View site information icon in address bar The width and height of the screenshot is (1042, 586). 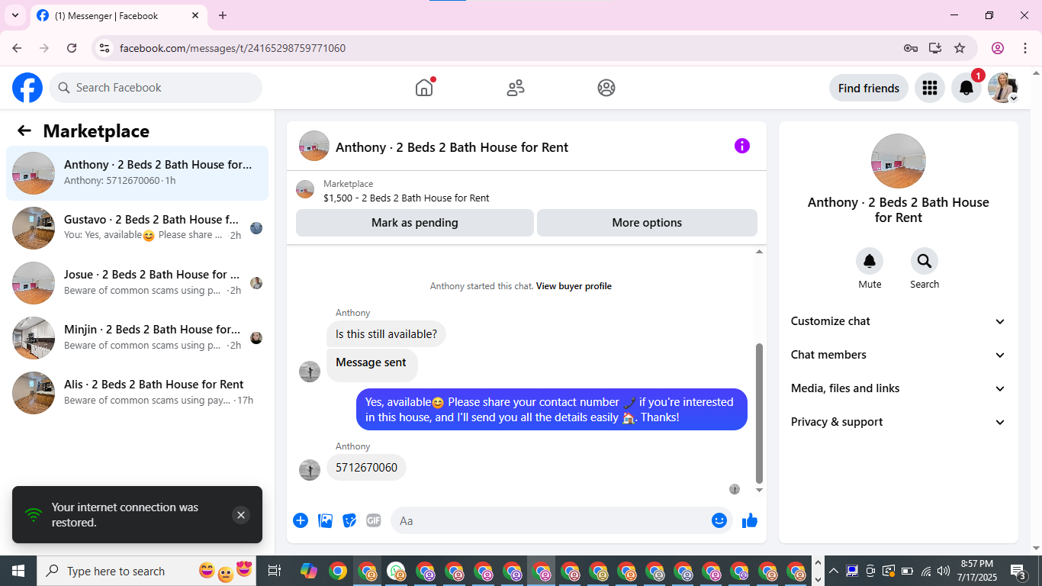pos(105,48)
